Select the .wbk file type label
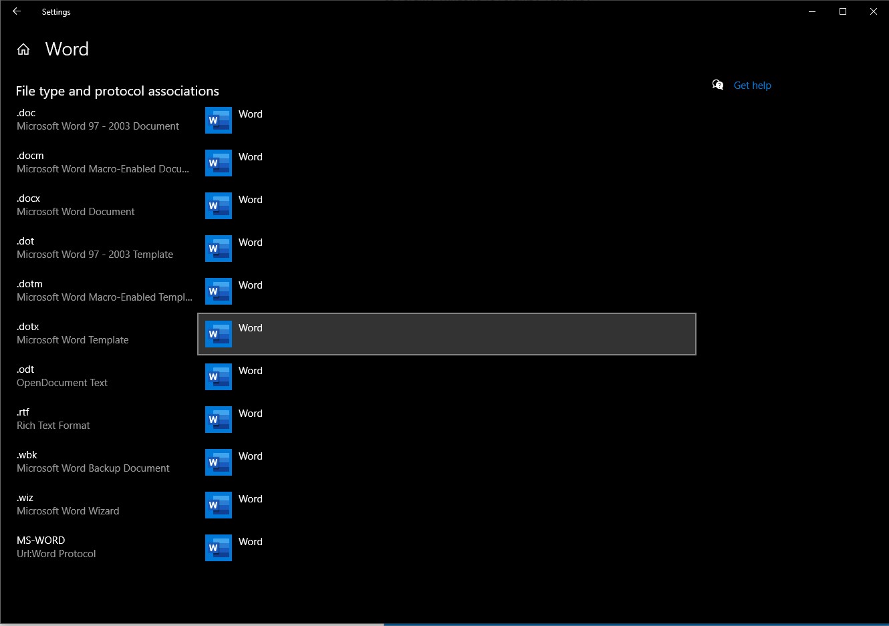This screenshot has width=889, height=626. coord(27,455)
